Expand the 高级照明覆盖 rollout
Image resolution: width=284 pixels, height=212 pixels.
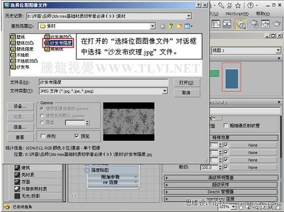221,178
